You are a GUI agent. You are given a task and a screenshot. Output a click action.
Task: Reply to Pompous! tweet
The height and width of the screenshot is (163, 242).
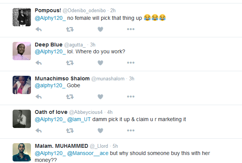click(39, 29)
